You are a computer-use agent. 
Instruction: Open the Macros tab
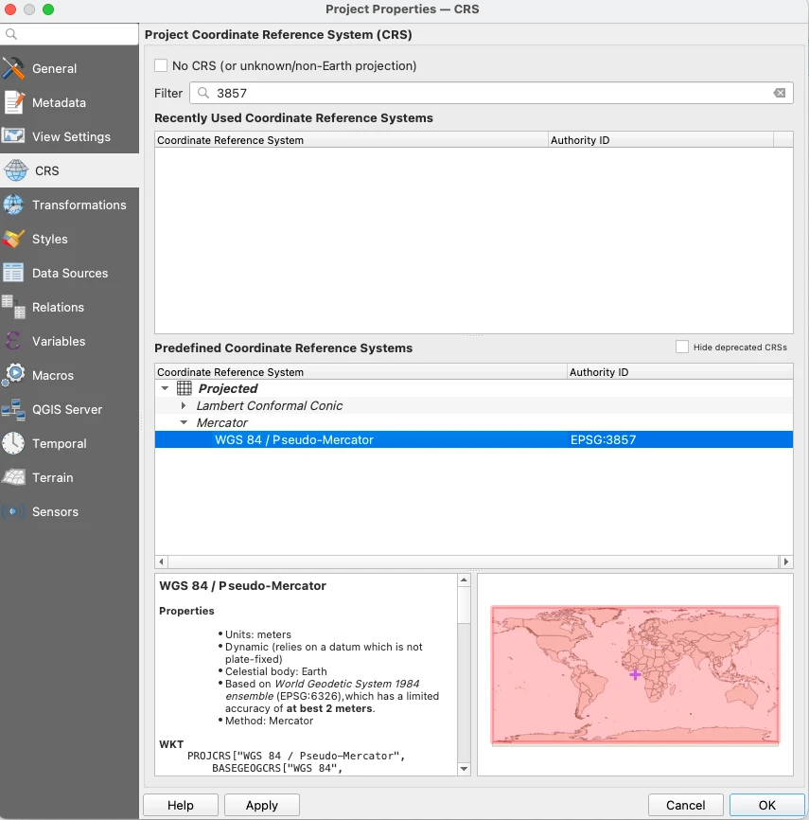tap(69, 375)
